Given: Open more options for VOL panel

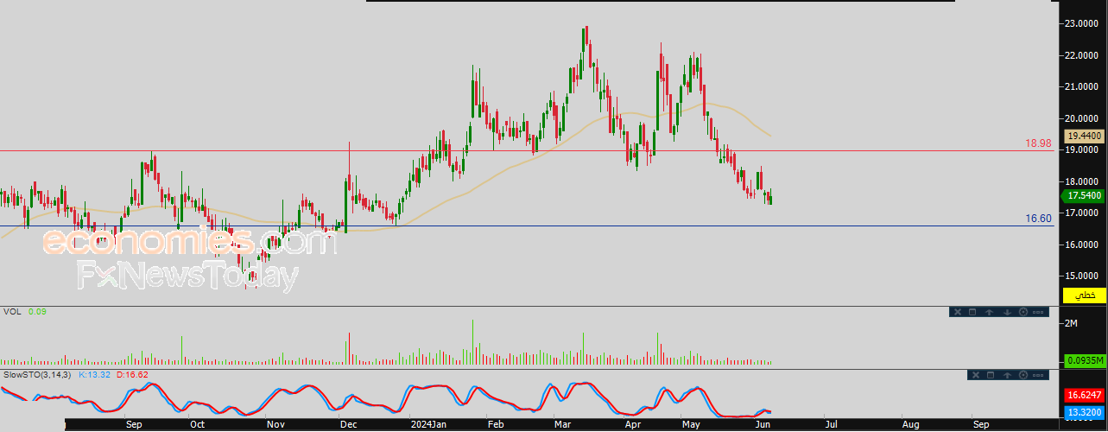Looking at the screenshot, I should 1038,312.
